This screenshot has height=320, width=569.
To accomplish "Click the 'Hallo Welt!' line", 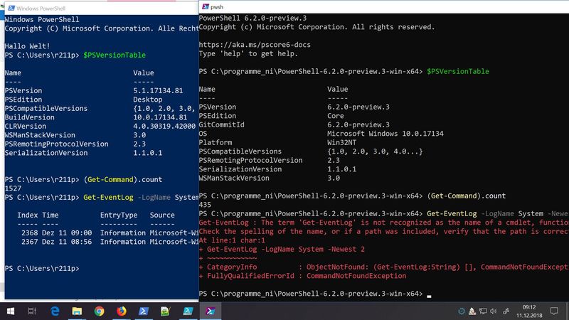I will (x=27, y=46).
